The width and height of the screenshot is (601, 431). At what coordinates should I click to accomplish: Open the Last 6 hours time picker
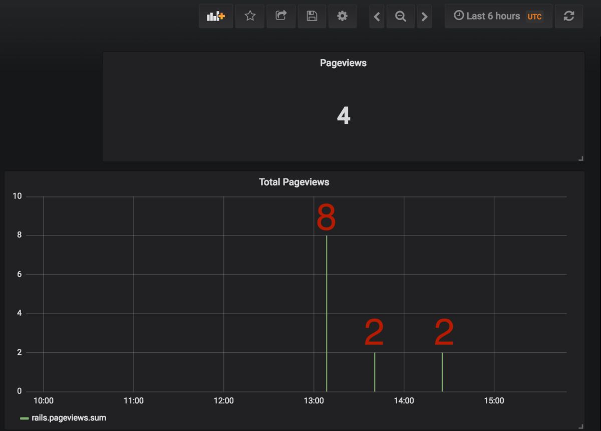[x=498, y=16]
